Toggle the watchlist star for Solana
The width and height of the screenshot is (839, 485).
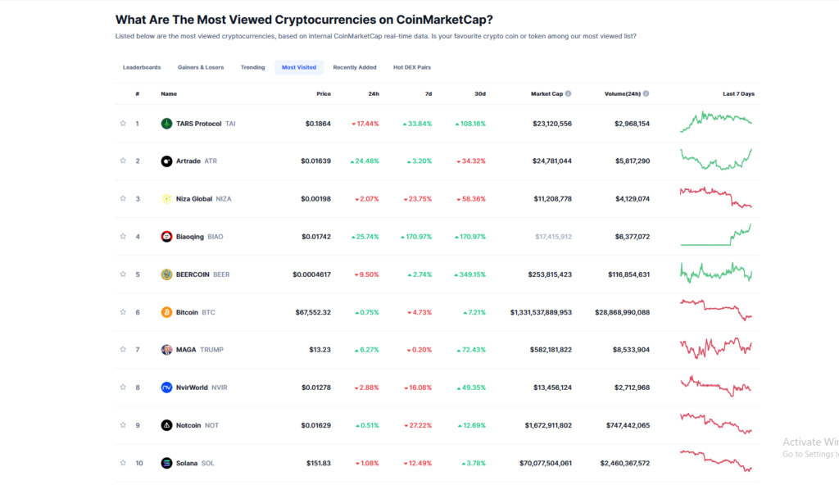[123, 463]
